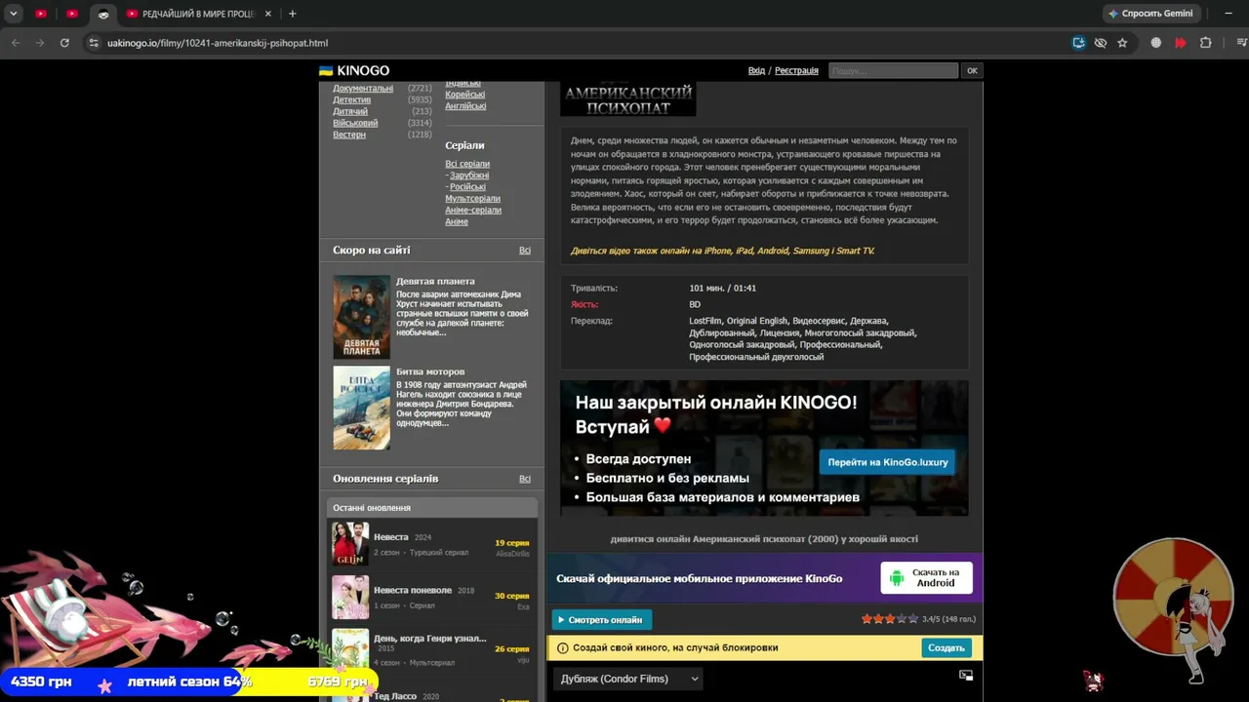Open the 'День, когда Генри узнал...' series
Viewport: 1249px width, 702px height.
pyautogui.click(x=430, y=639)
